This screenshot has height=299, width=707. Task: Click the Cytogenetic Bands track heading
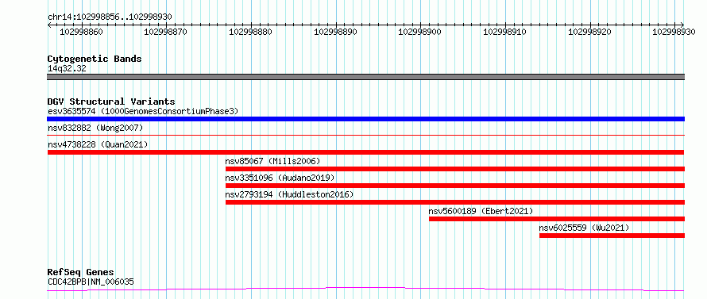click(x=95, y=59)
